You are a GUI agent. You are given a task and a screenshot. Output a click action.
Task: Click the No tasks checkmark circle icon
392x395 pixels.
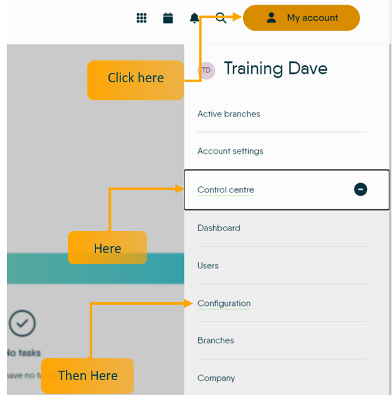22,323
